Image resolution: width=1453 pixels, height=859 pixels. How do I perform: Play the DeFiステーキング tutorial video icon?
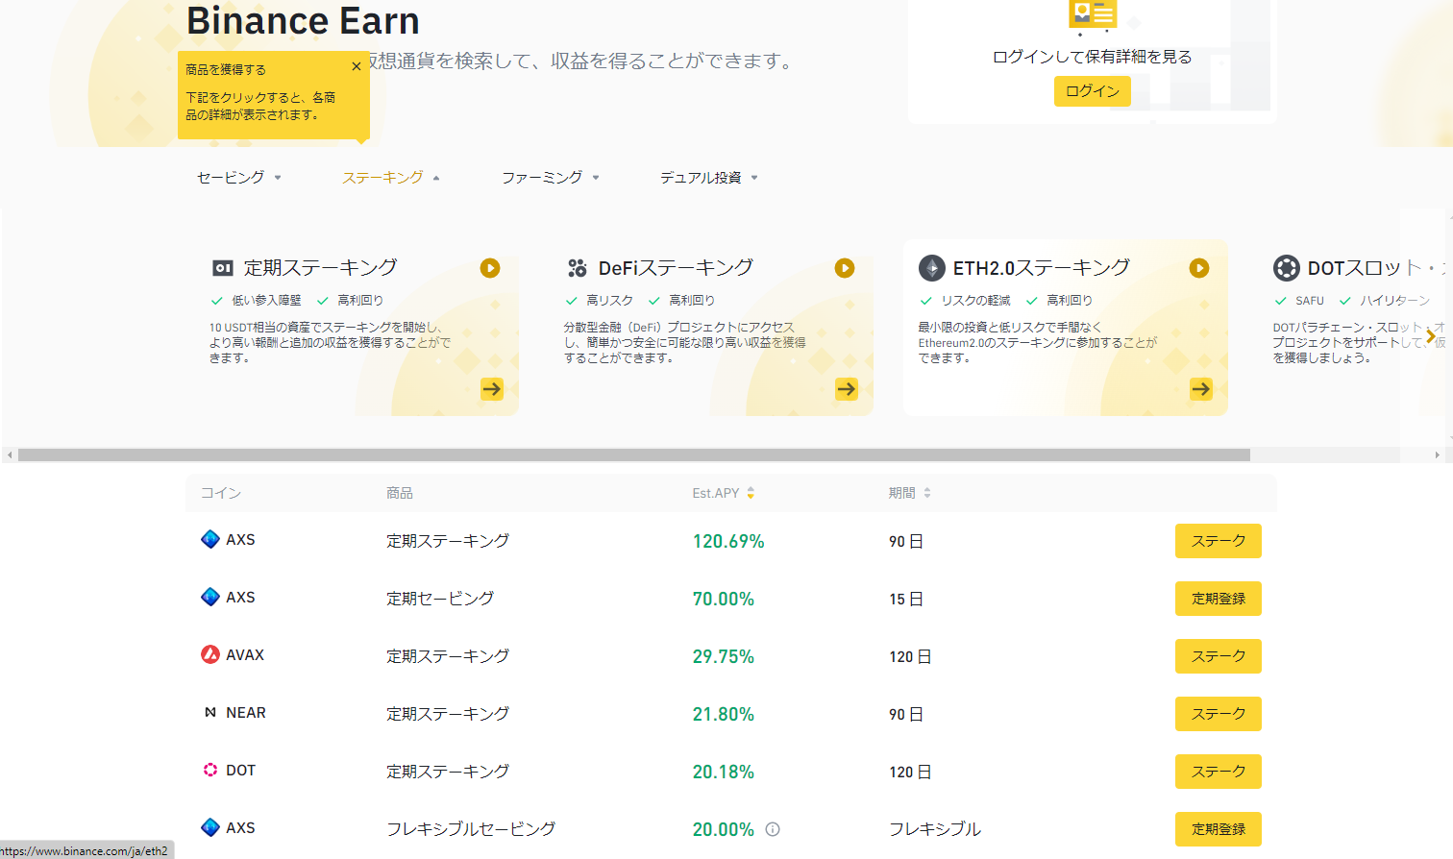pyautogui.click(x=845, y=268)
